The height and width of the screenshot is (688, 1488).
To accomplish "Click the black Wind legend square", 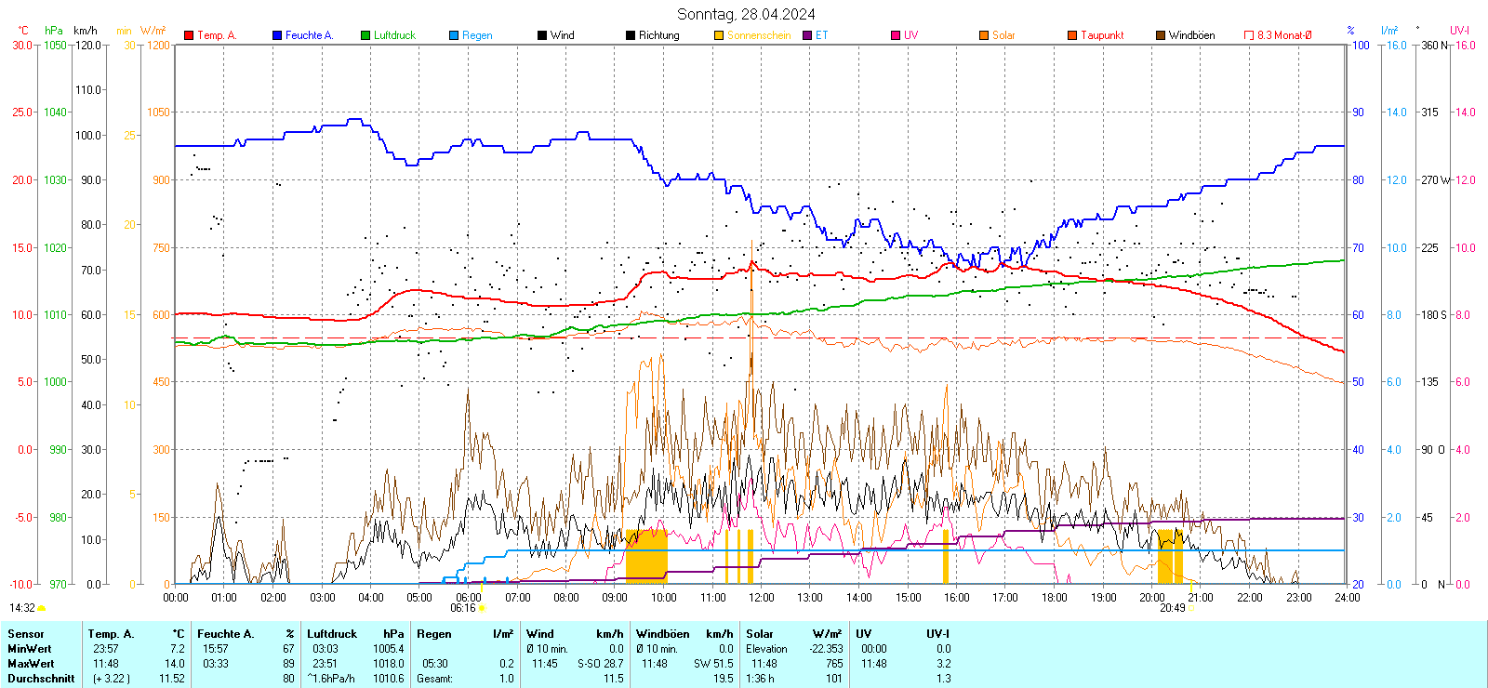I will pyautogui.click(x=542, y=35).
